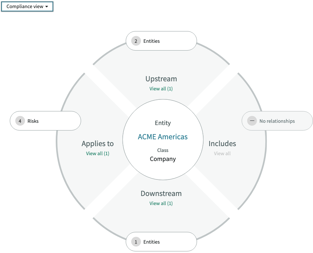This screenshot has height=253, width=313.
Task: Click the No relationships pill
Action: (277, 121)
